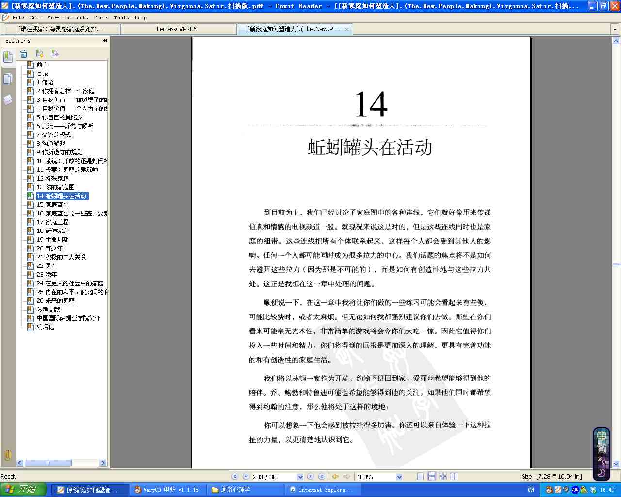Go back to previous view arrow

click(x=335, y=477)
